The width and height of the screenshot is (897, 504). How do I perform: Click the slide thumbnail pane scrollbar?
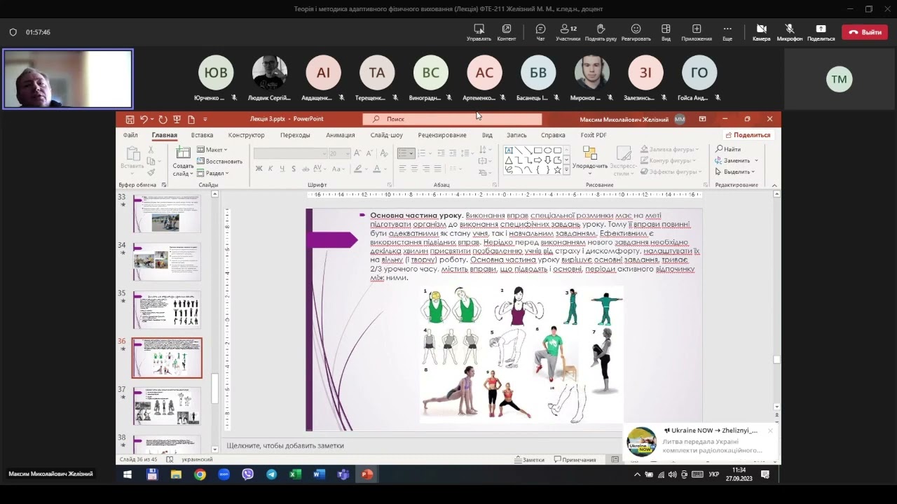215,388
